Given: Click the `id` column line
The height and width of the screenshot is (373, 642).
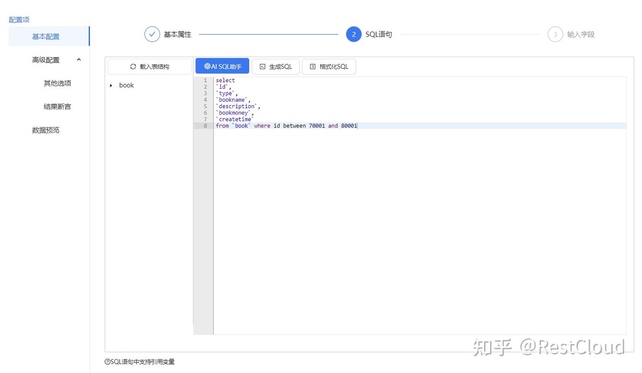Looking at the screenshot, I should click(x=223, y=87).
